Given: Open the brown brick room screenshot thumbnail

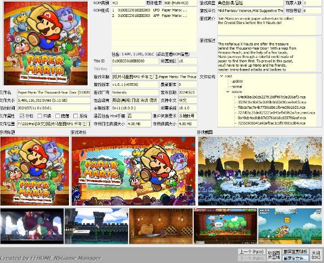Looking at the screenshot, I should coord(161,226).
